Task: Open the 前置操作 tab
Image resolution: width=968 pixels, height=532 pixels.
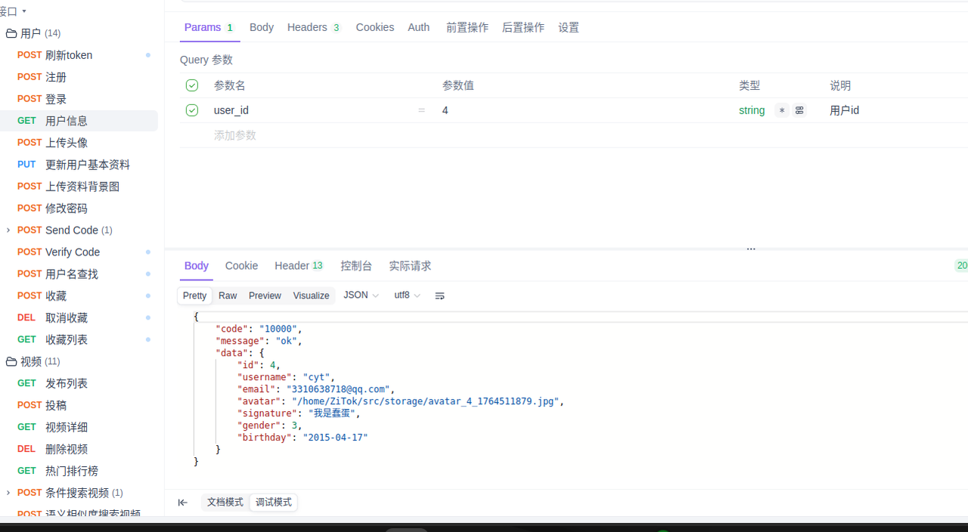Action: click(x=467, y=27)
